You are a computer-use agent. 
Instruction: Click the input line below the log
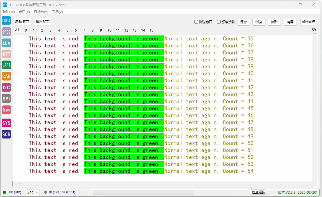(x=162, y=184)
